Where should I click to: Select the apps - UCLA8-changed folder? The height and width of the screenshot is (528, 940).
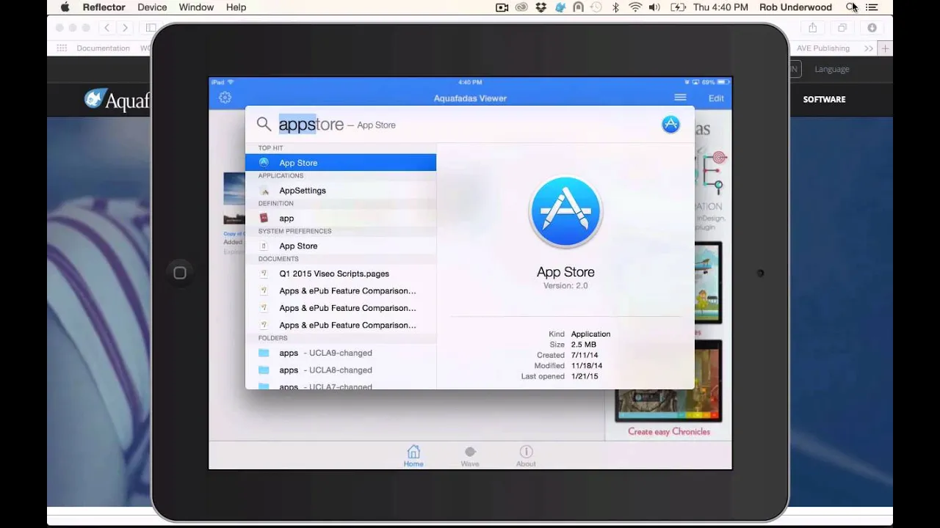coord(341,370)
